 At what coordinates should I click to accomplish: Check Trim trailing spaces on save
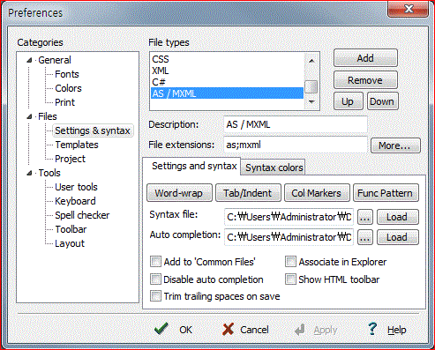click(155, 296)
